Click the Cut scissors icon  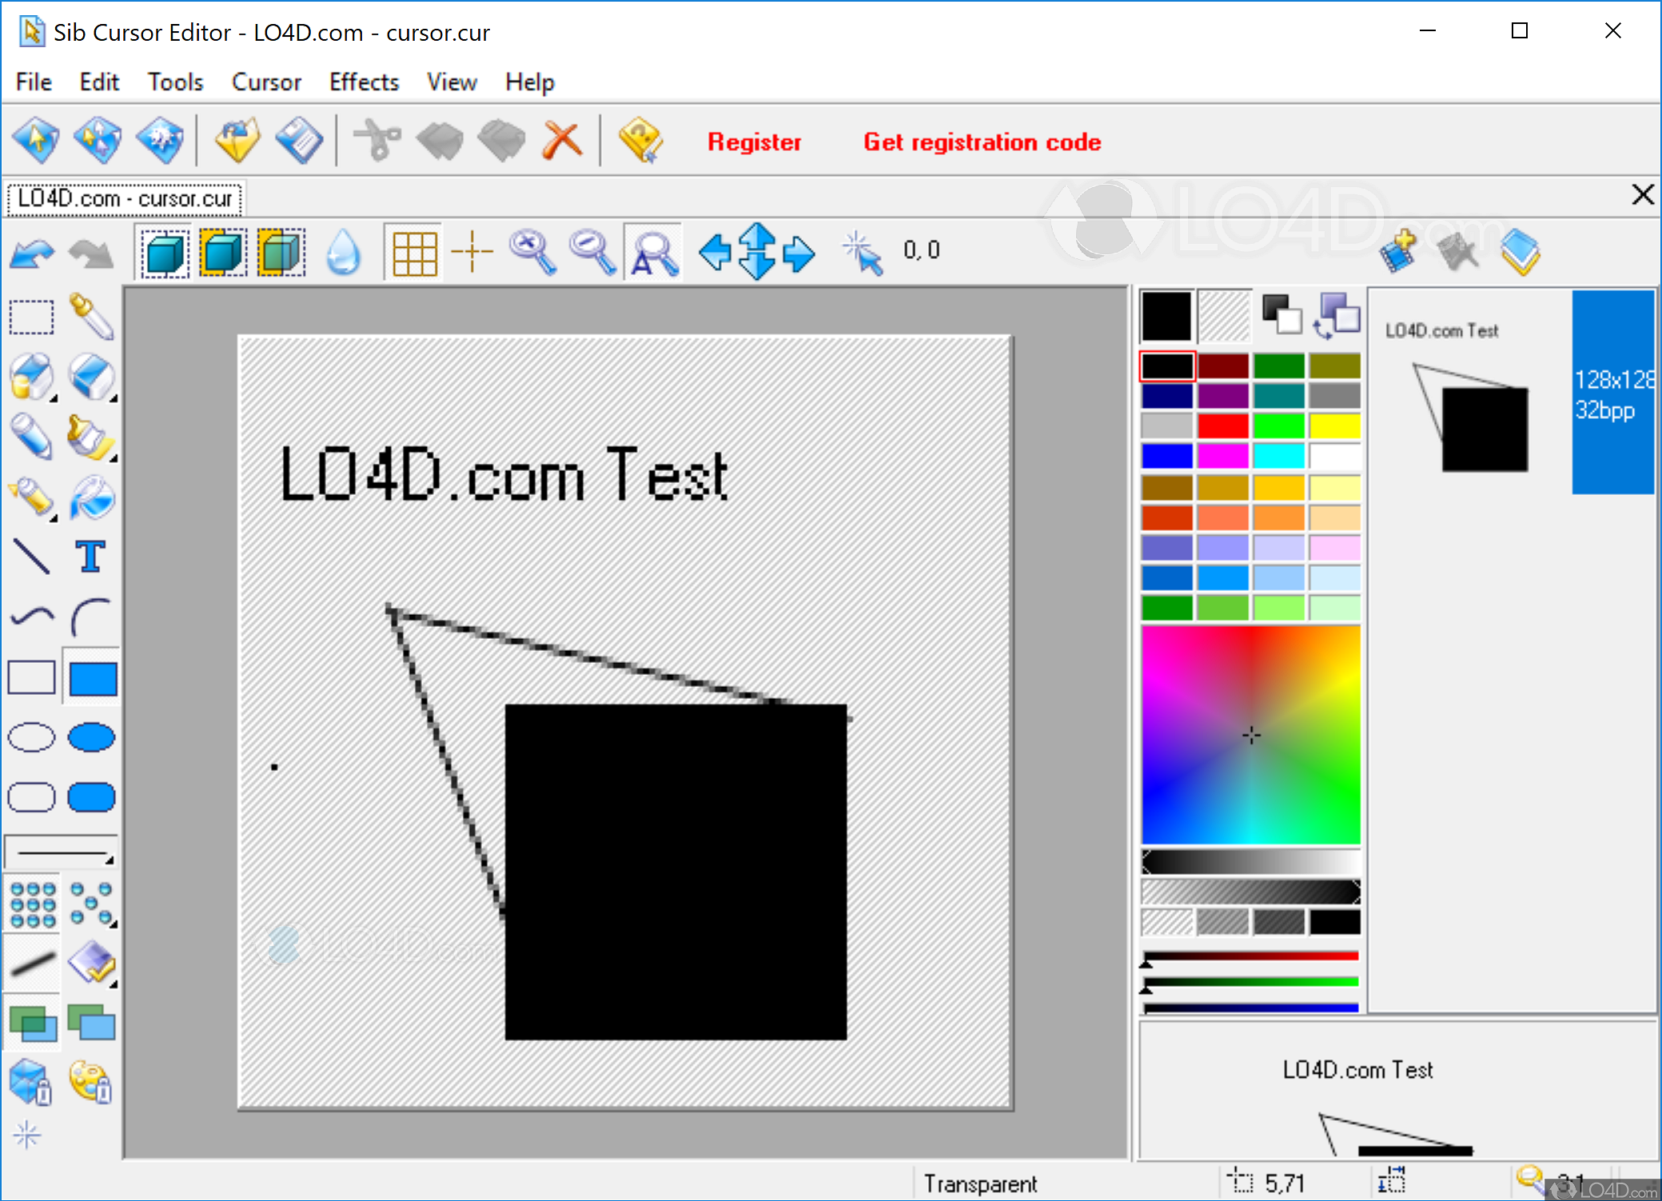point(377,140)
